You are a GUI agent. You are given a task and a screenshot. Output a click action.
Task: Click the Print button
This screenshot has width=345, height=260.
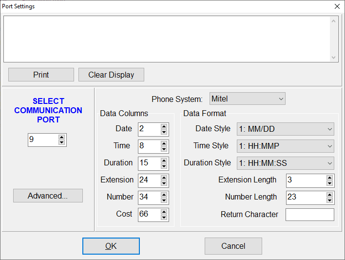pyautogui.click(x=41, y=75)
